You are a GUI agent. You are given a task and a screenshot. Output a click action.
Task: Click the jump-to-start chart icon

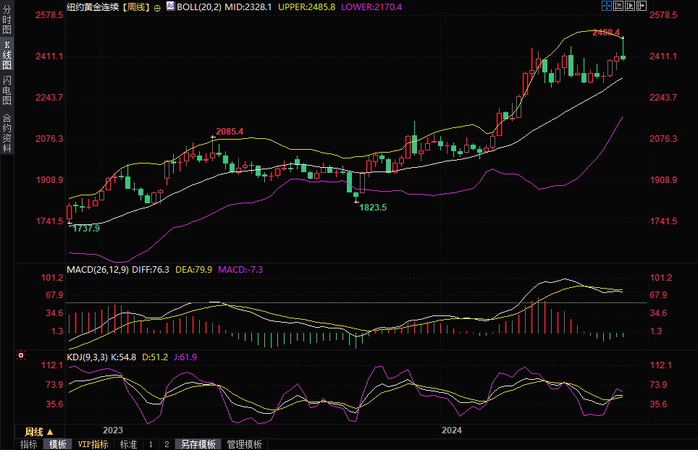pyautogui.click(x=618, y=6)
